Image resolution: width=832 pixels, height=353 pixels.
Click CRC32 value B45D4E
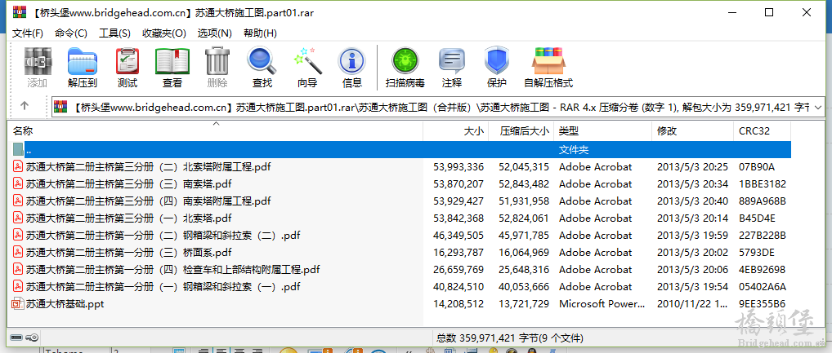coord(757,218)
